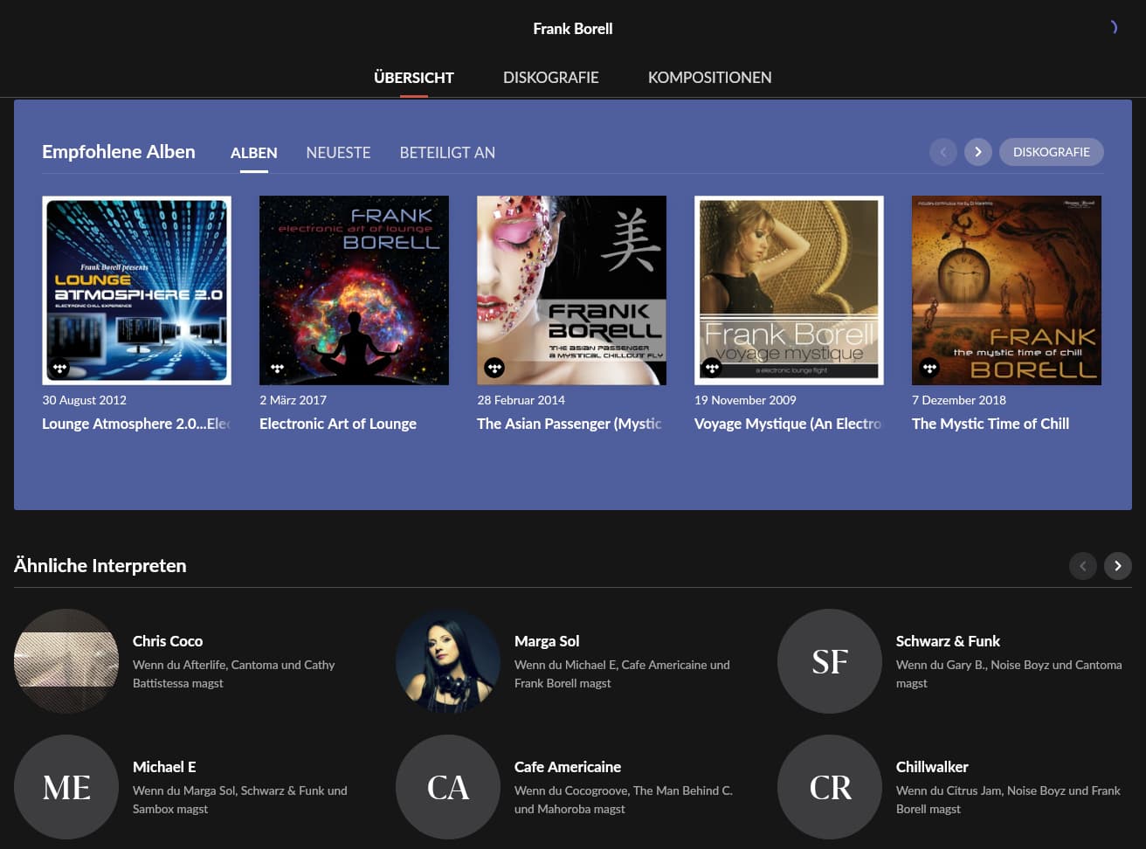Select the ME avatar for Michael E
The height and width of the screenshot is (849, 1146).
pyautogui.click(x=66, y=787)
